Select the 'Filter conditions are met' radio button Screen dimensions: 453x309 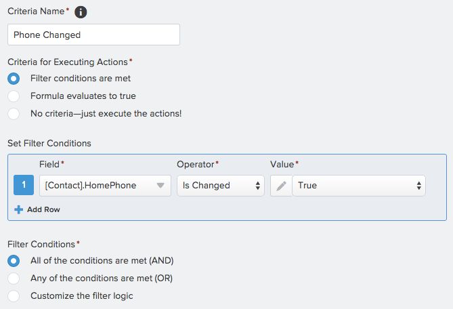pyautogui.click(x=14, y=79)
